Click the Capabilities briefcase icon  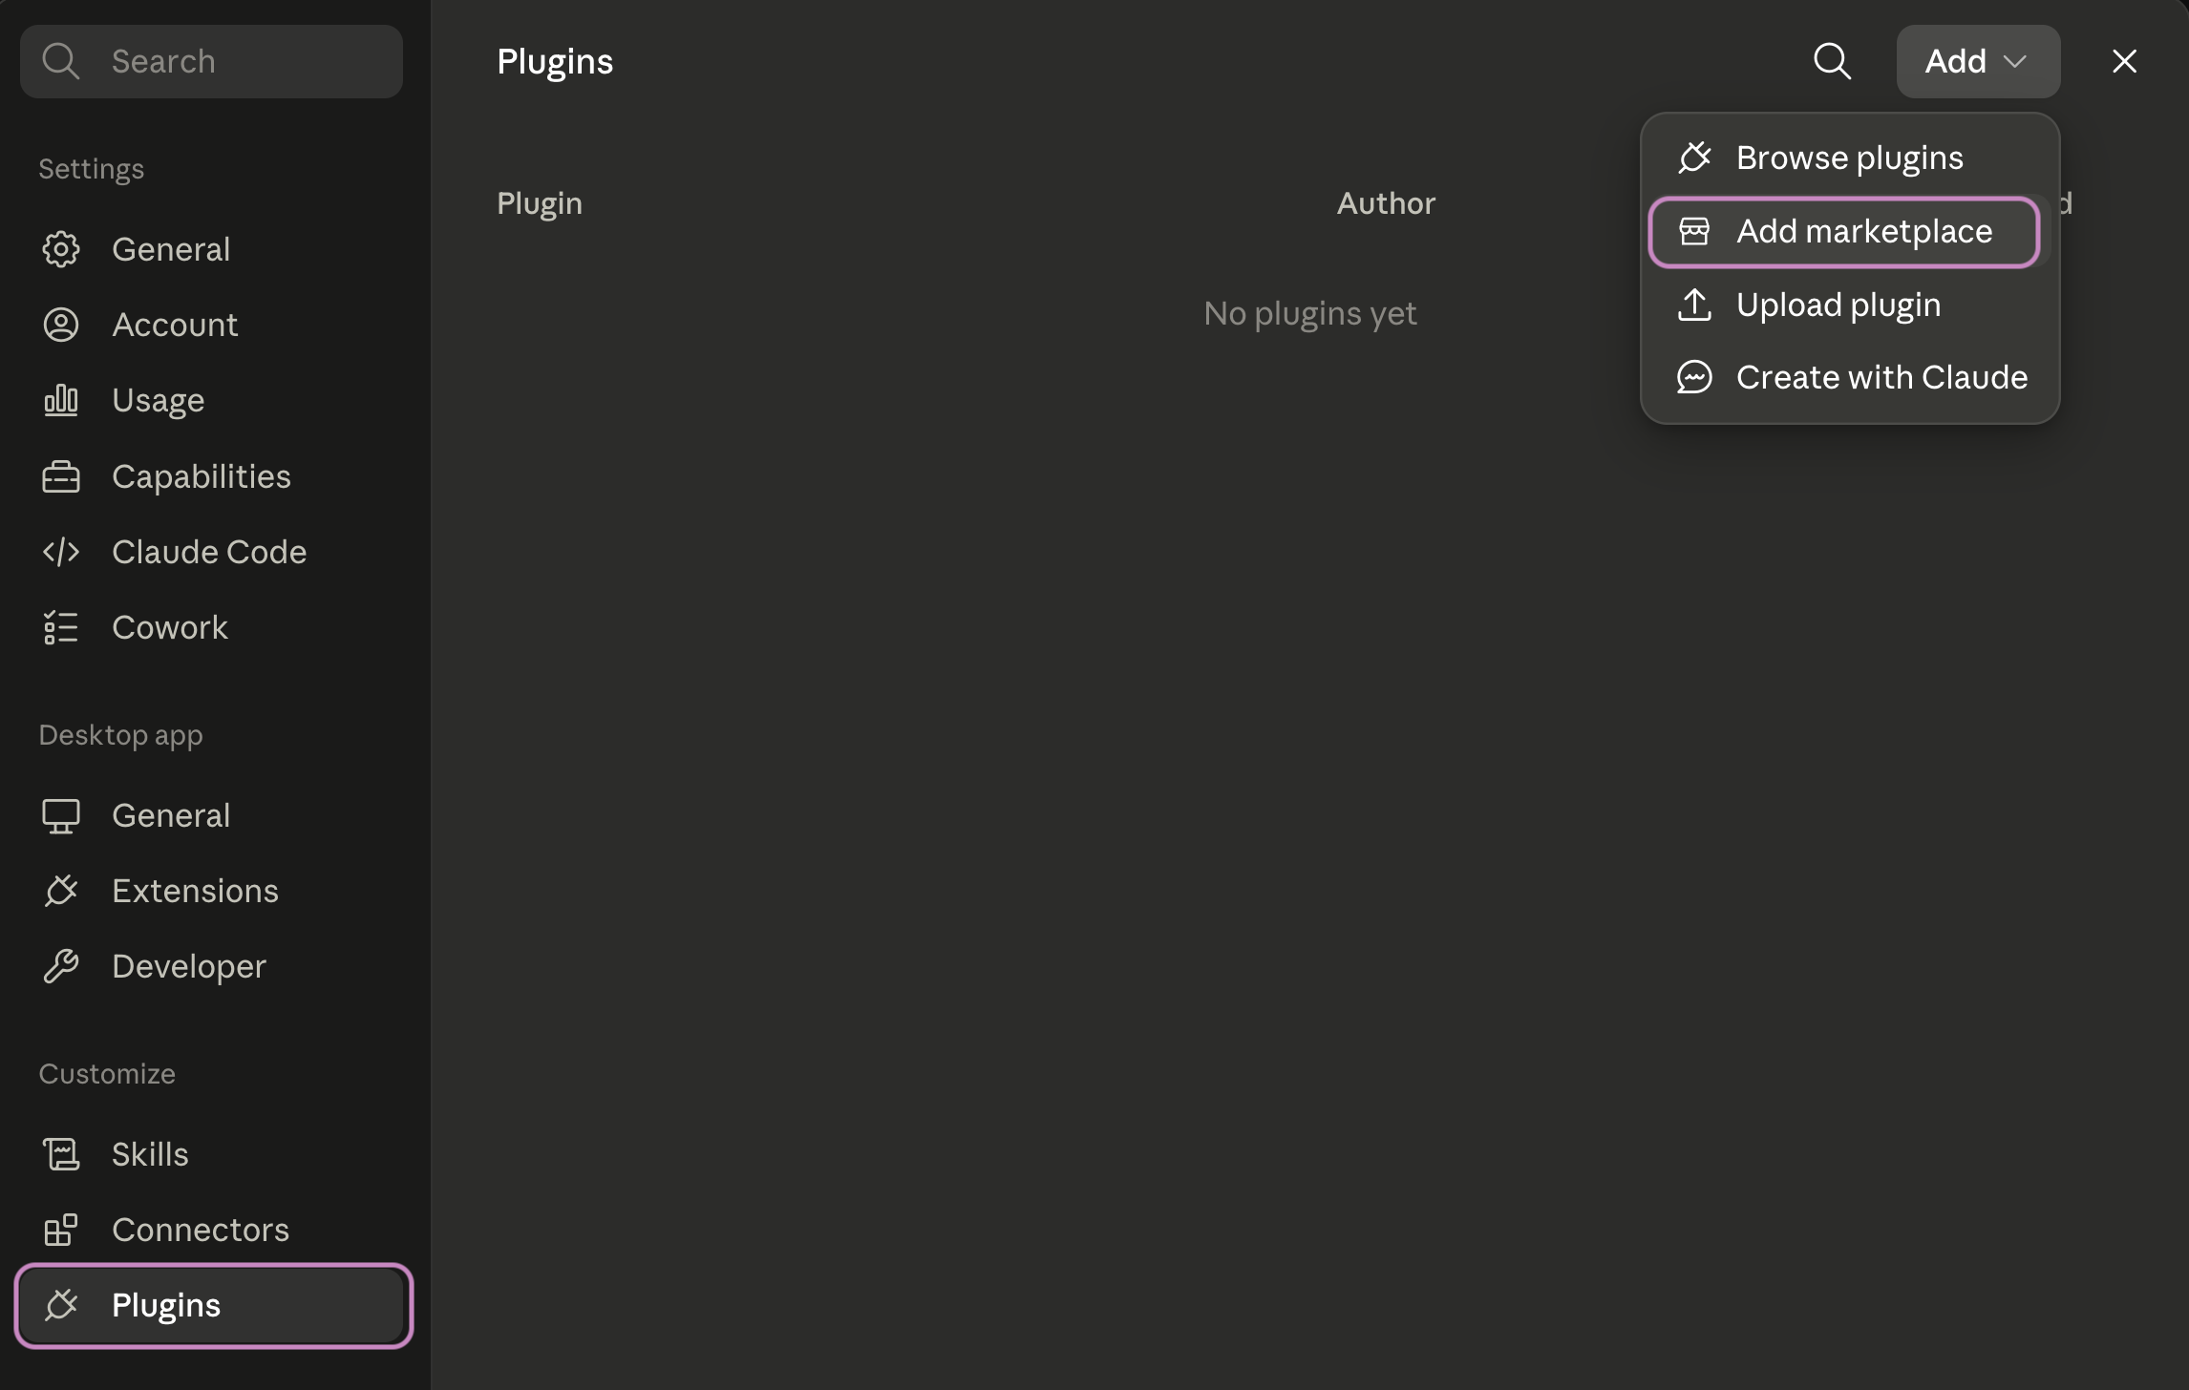[61, 476]
